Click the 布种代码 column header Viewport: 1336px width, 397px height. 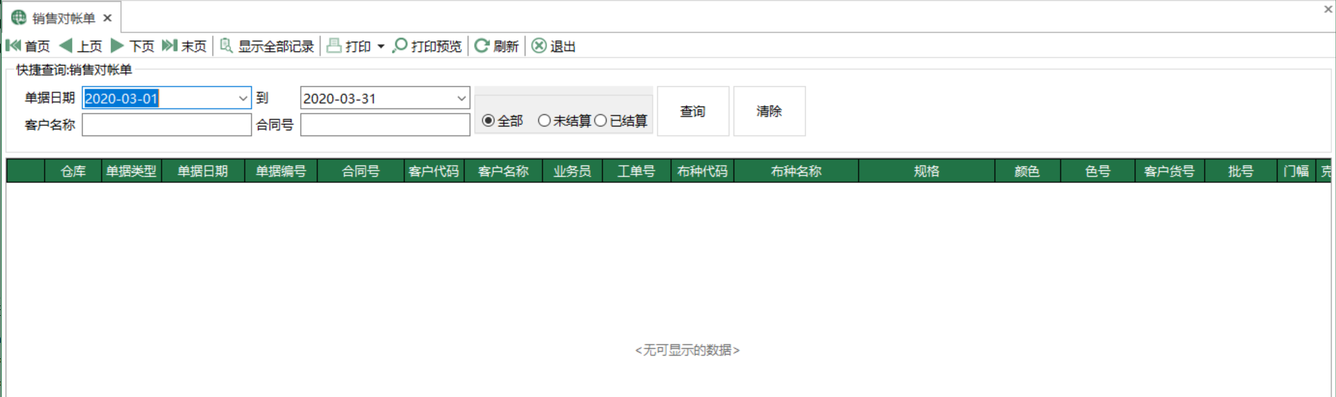[x=702, y=171]
